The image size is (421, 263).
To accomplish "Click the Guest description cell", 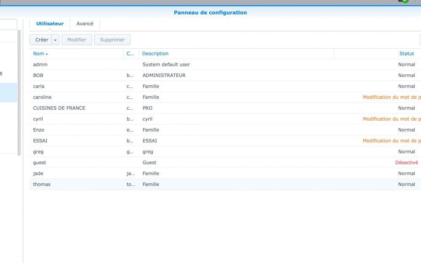I will 149,163.
